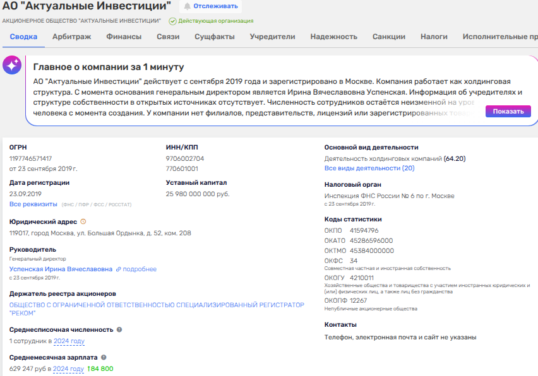The image size is (538, 376).
Task: Open the 2024 году selector for salary
Action: [68, 369]
